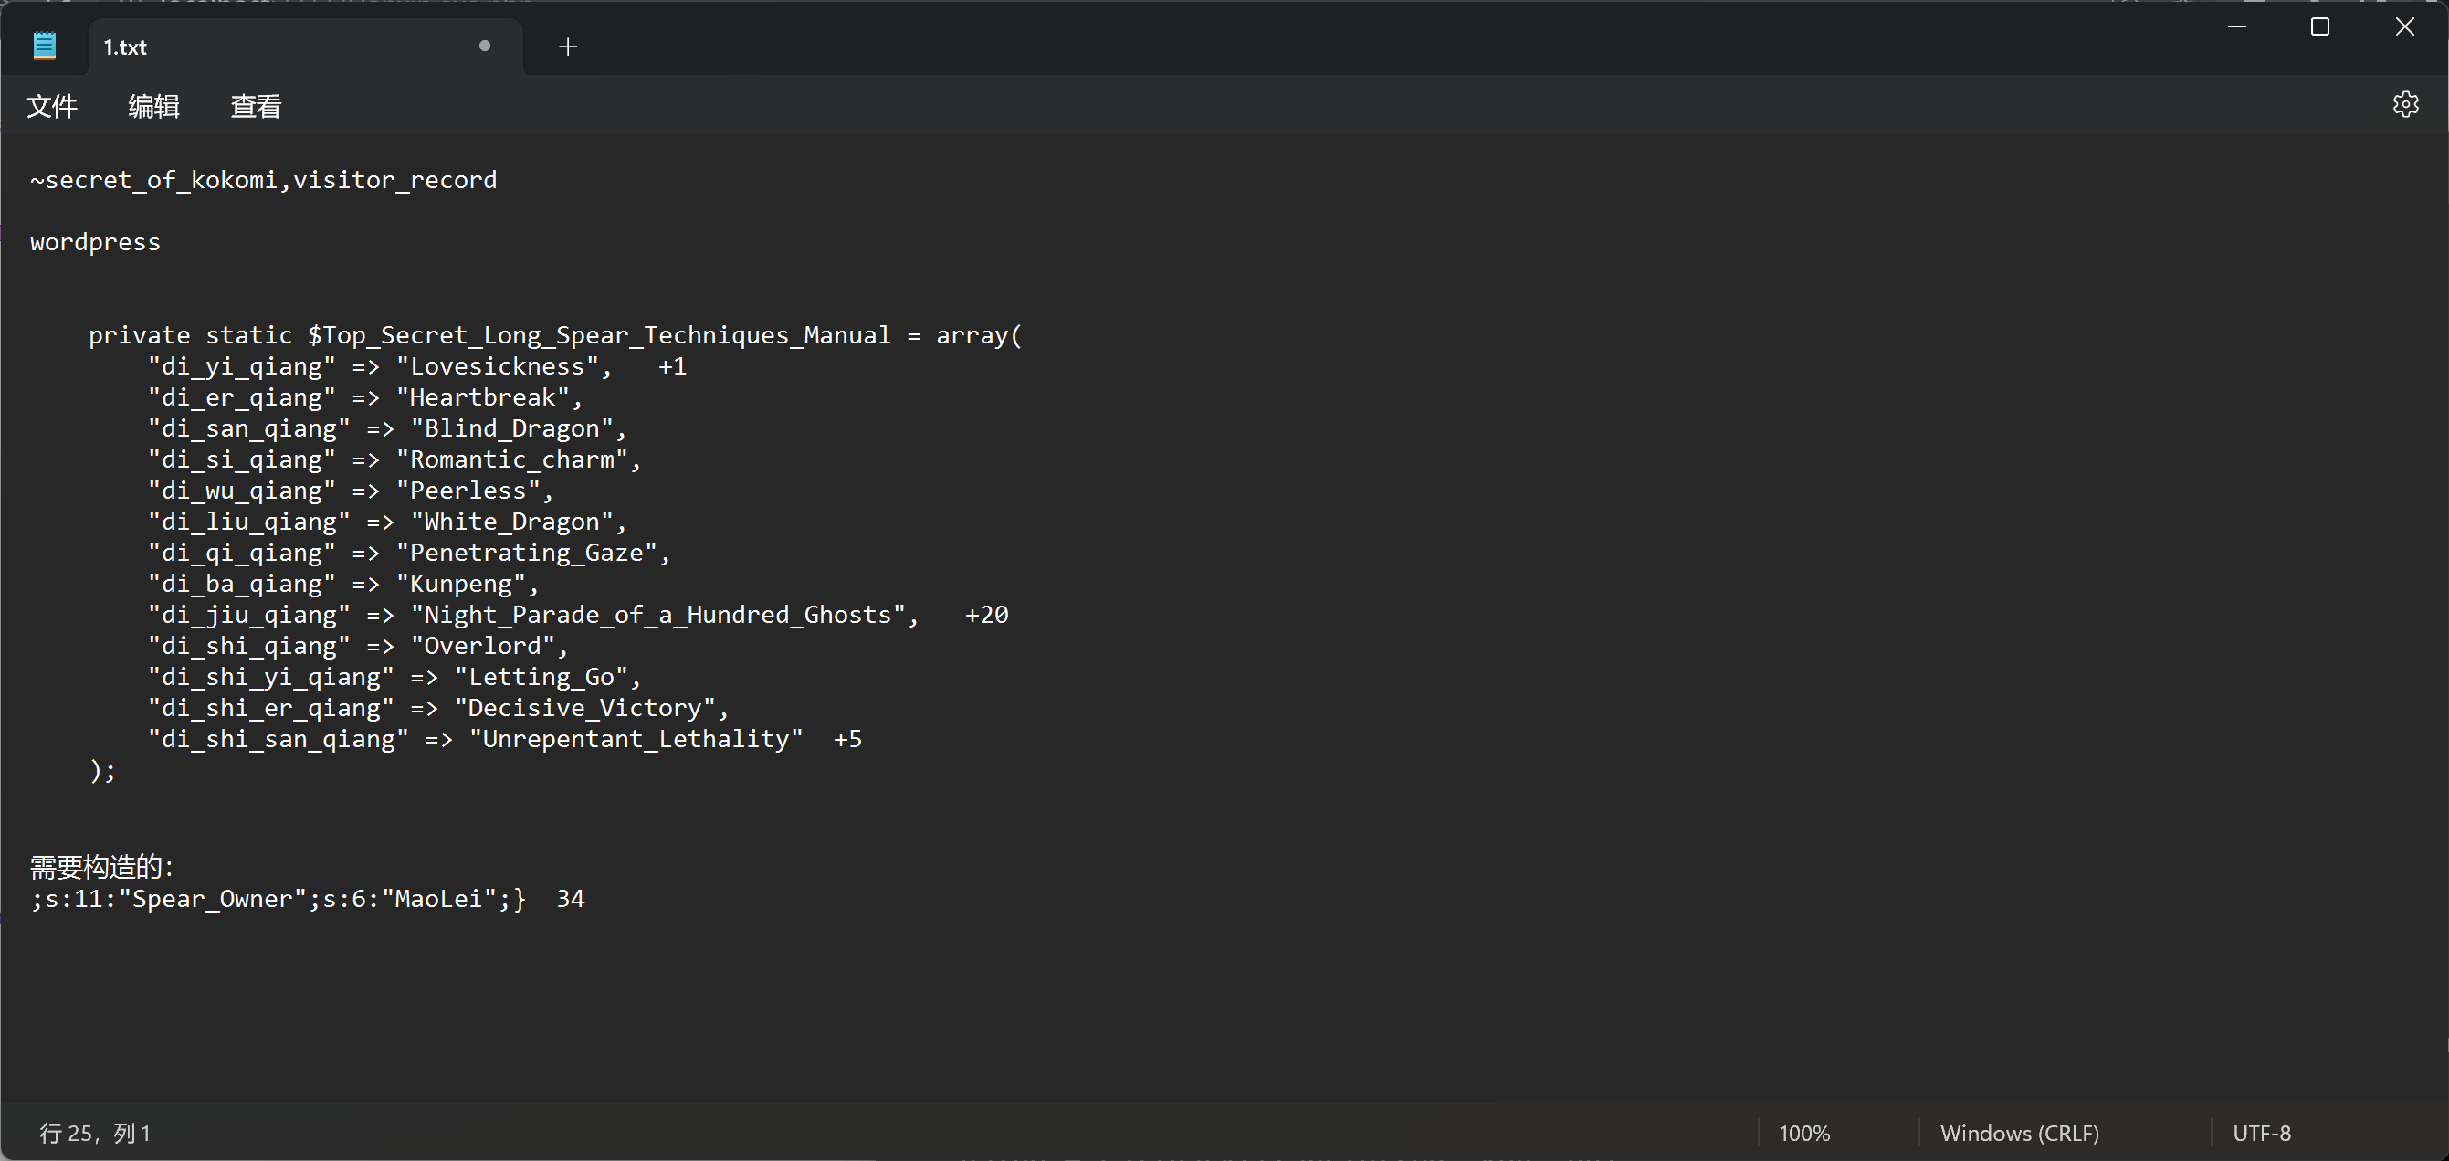
Task: Click the add new tab plus icon
Action: (568, 47)
